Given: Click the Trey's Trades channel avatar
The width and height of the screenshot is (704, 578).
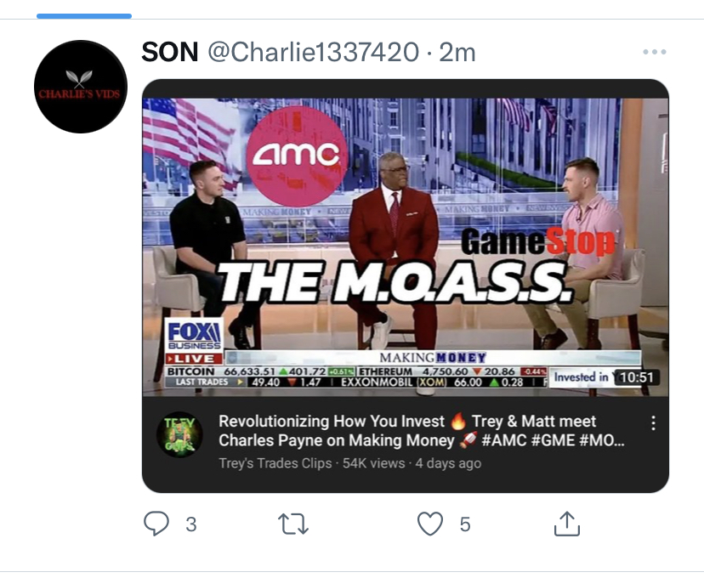Looking at the screenshot, I should click(x=179, y=433).
